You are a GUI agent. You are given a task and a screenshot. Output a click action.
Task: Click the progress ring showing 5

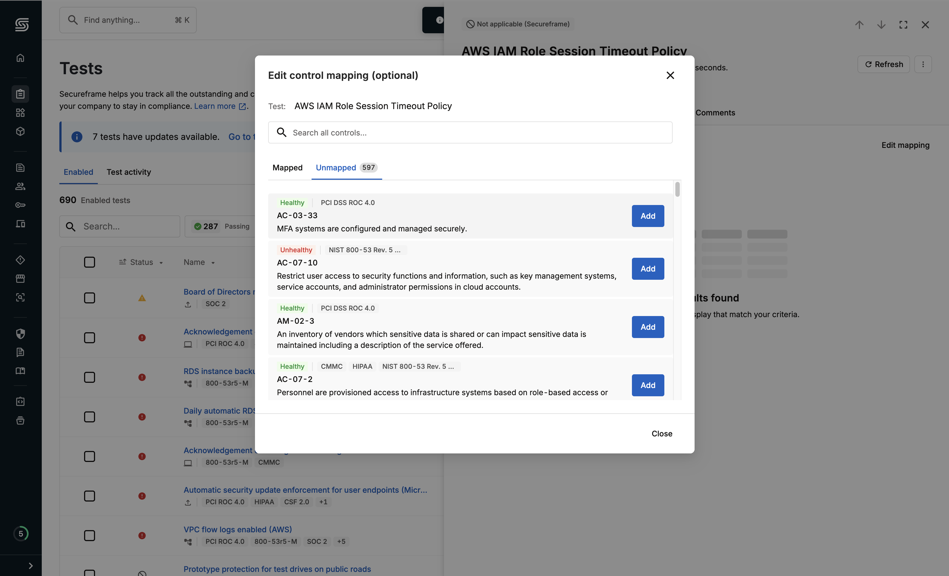pyautogui.click(x=21, y=534)
